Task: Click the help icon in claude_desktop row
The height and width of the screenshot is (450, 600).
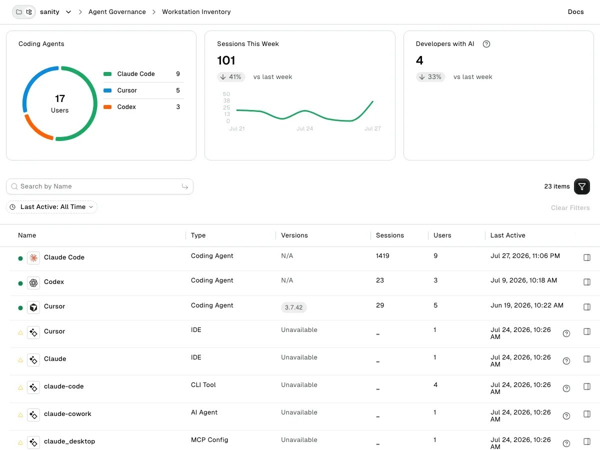Action: [566, 443]
